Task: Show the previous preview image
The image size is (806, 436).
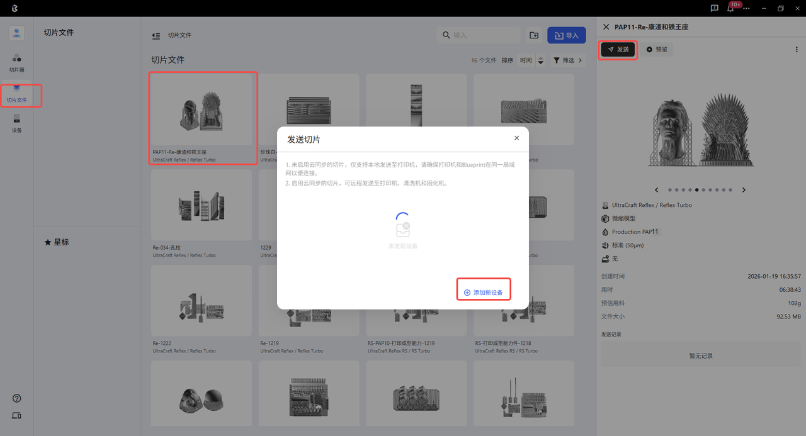Action: pyautogui.click(x=657, y=190)
